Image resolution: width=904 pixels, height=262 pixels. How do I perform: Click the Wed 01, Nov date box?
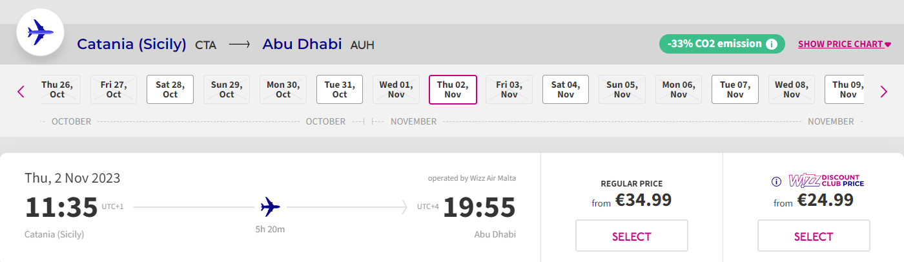click(396, 90)
